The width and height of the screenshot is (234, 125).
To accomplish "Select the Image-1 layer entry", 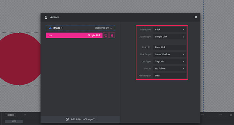I will point(80,28).
